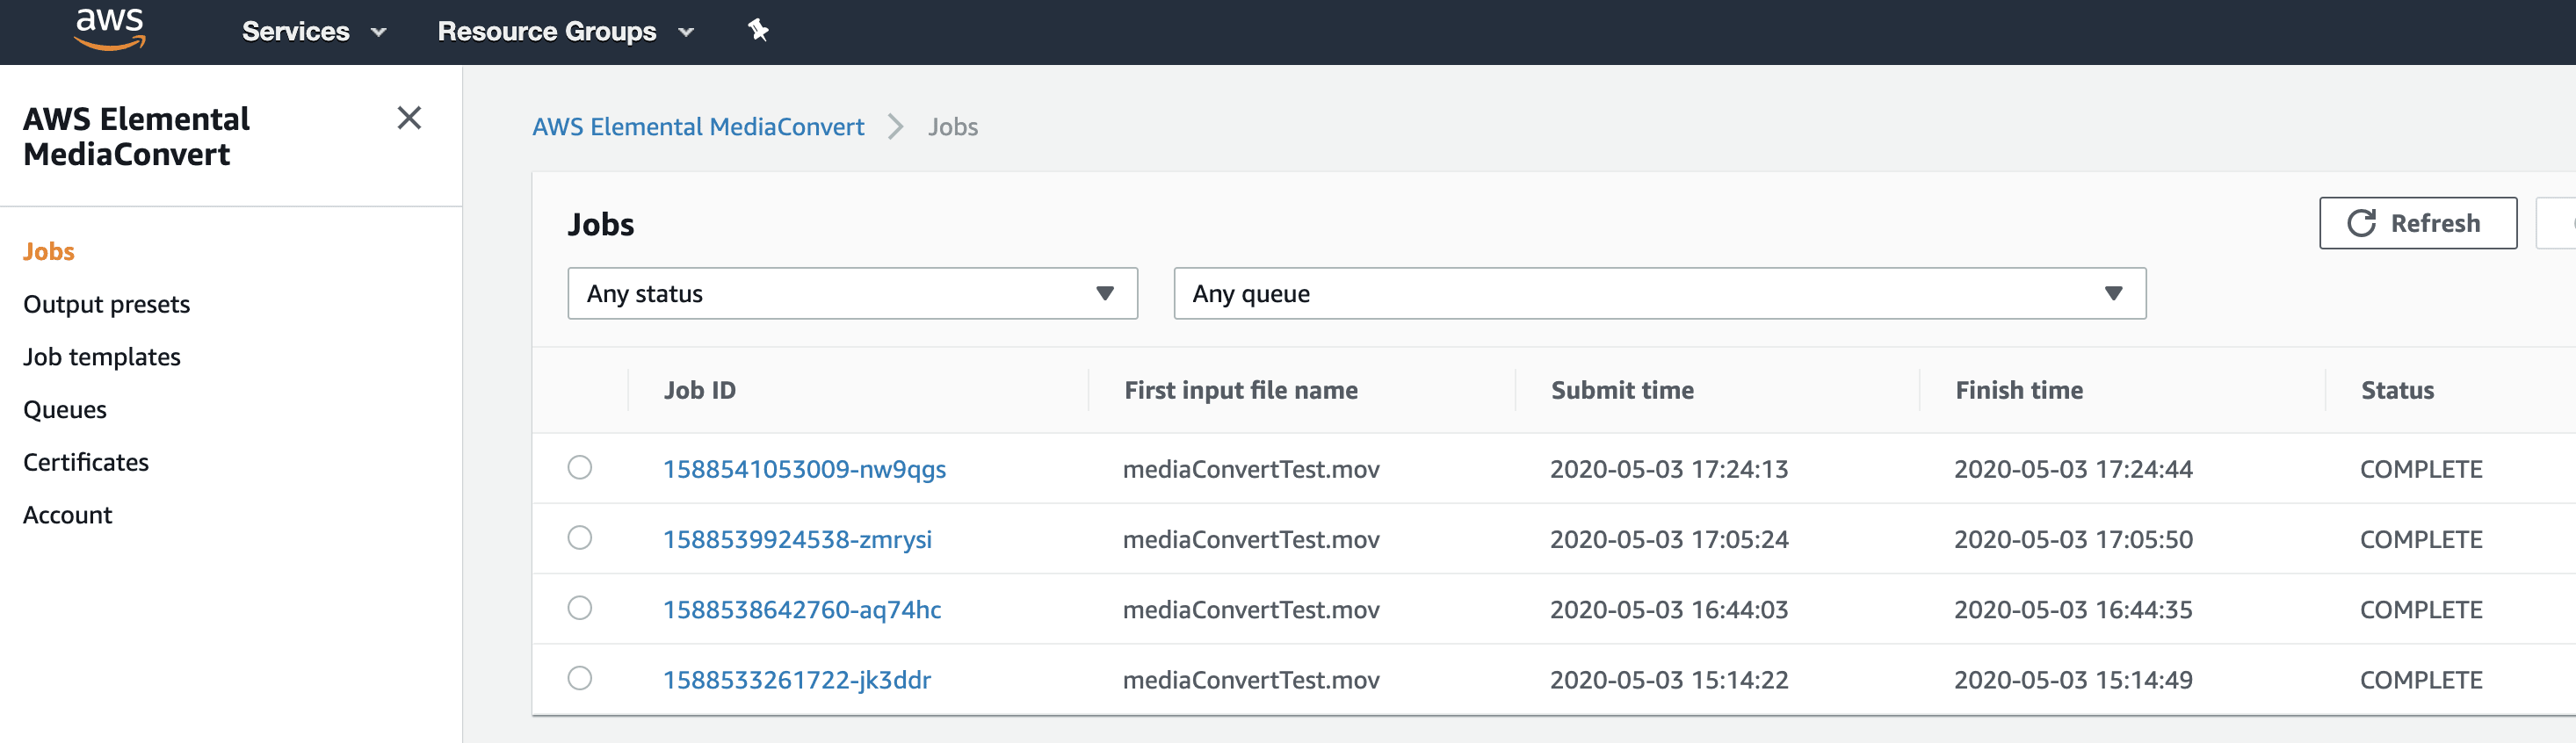This screenshot has width=2576, height=743.
Task: Click finish time 2020-05-03 16:44:35
Action: click(x=2073, y=609)
